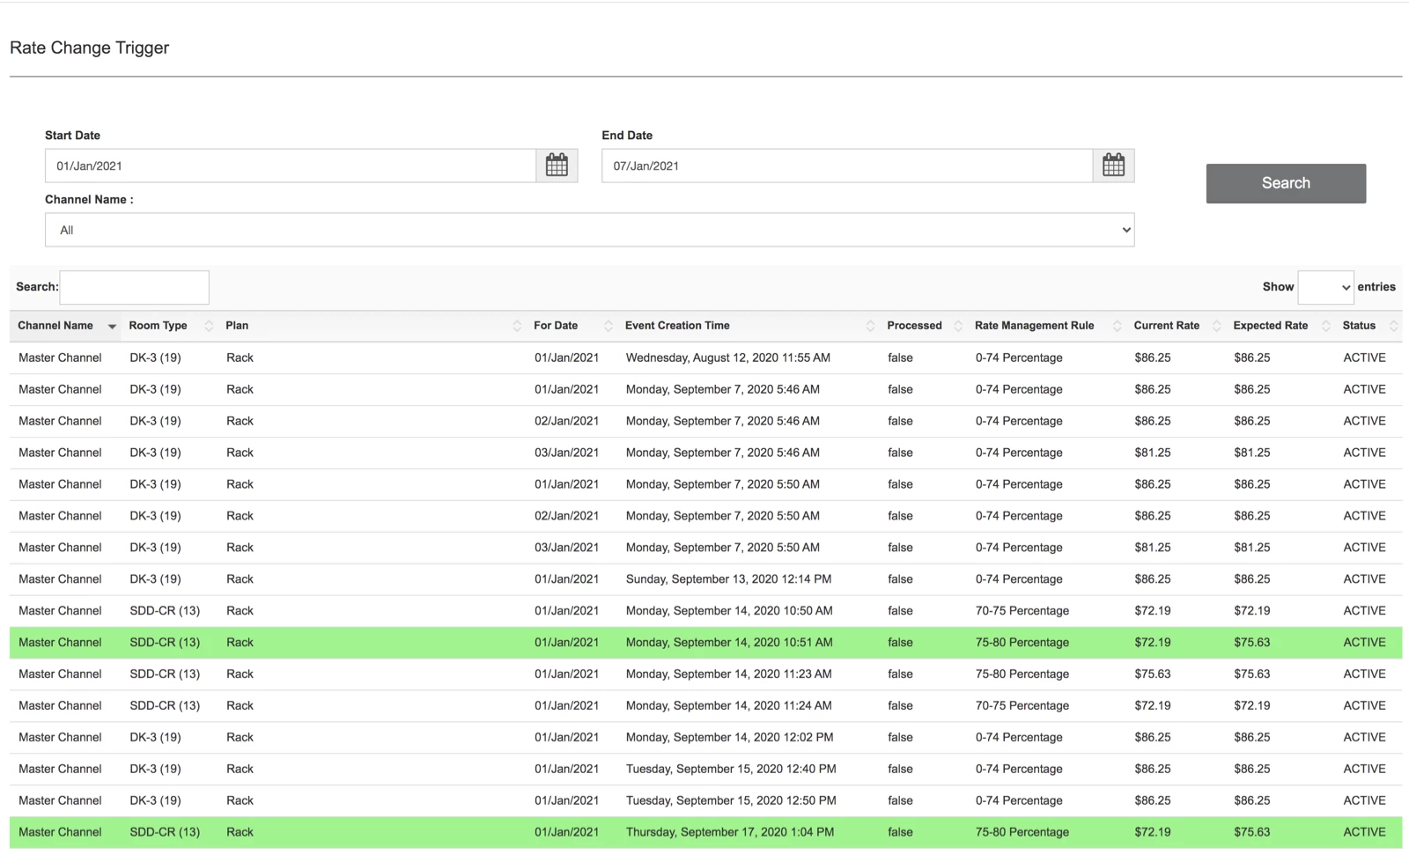
Task: Select the Thursday, September 17 row
Action: pos(704,832)
